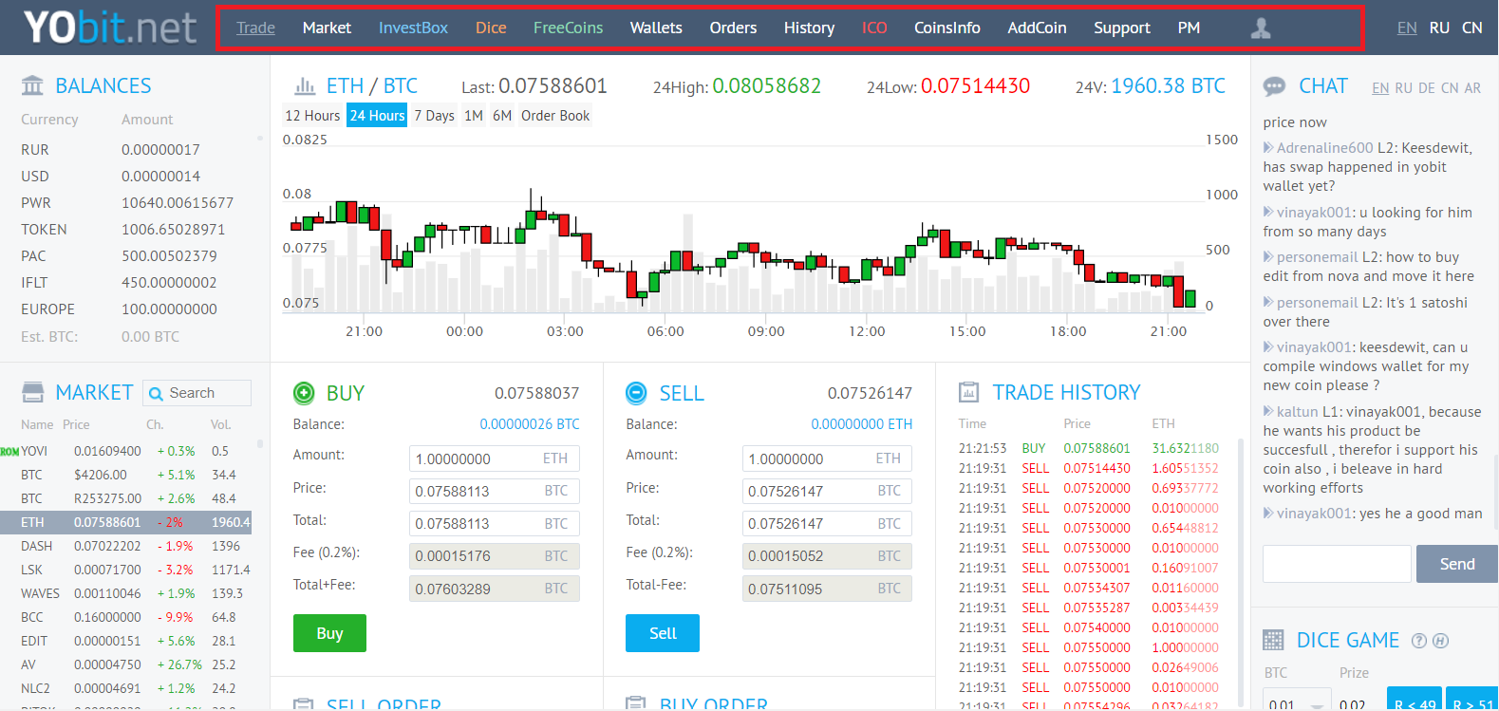Image resolution: width=1499 pixels, height=711 pixels.
Task: Switch site language to RU
Action: pos(1439,28)
